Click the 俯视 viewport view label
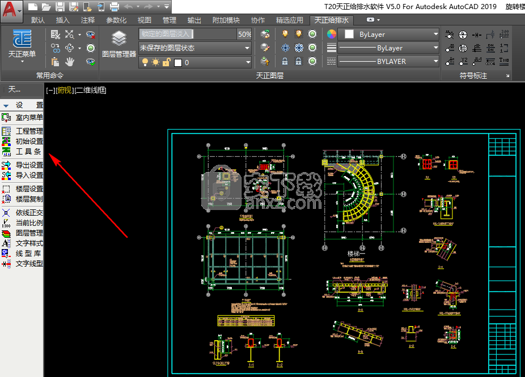 65,90
